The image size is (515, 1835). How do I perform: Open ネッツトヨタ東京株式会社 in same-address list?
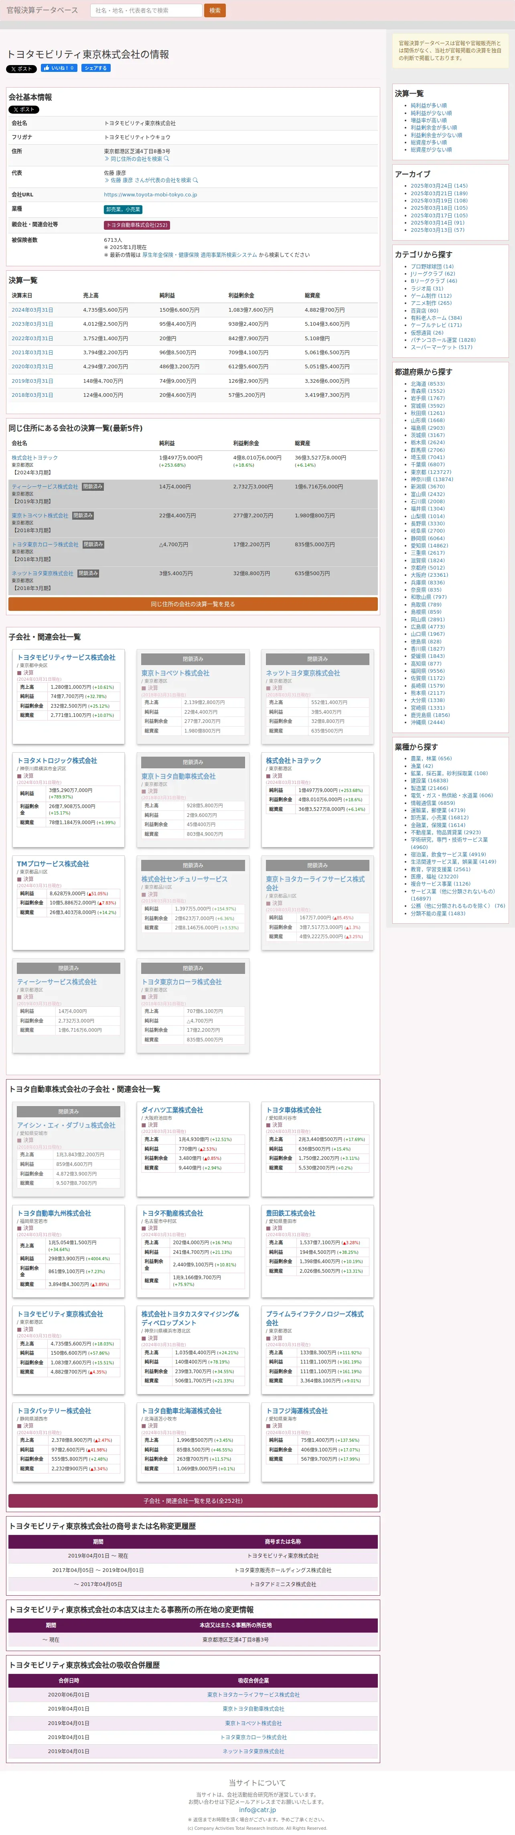tap(42, 574)
